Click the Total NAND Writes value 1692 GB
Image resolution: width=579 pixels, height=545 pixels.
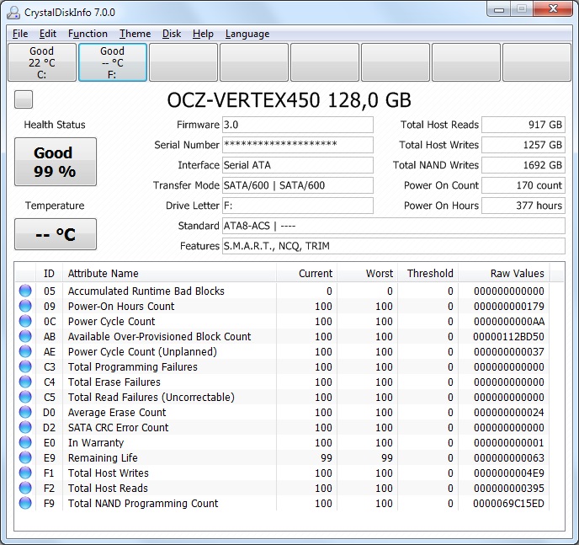click(523, 165)
